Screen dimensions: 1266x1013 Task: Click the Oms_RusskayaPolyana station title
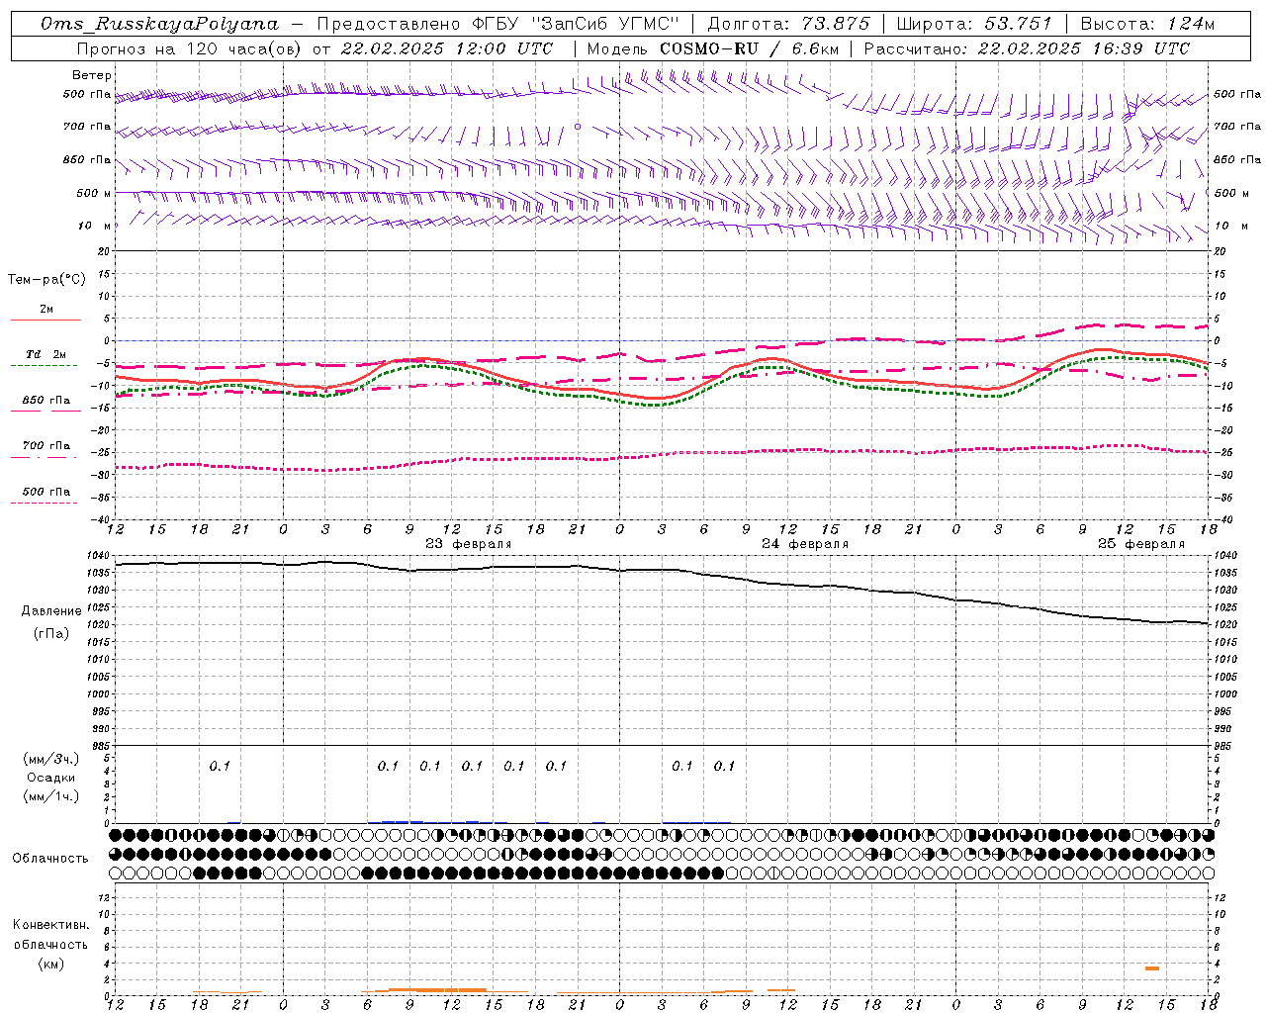pos(159,24)
